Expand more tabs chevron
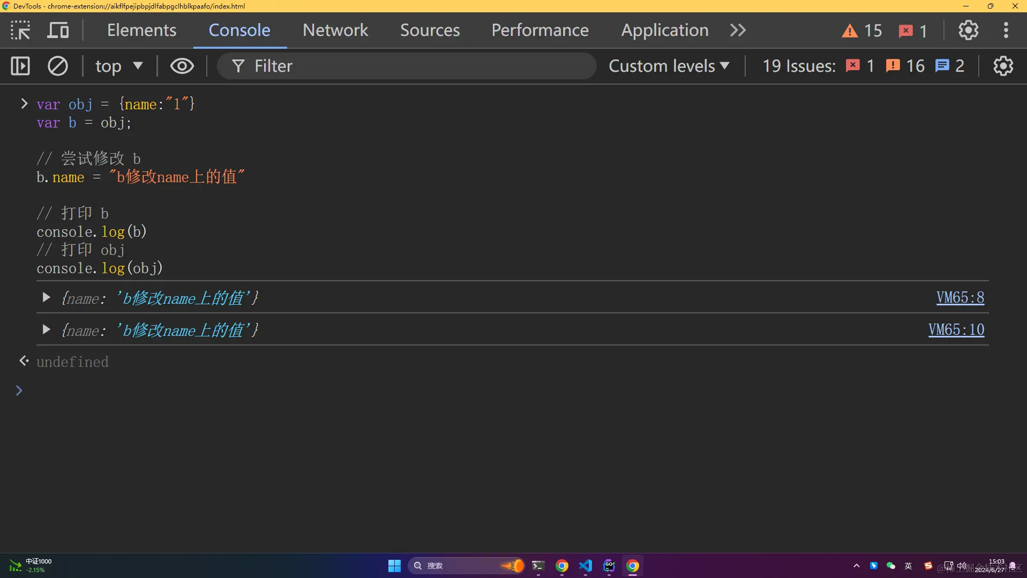 (x=738, y=30)
